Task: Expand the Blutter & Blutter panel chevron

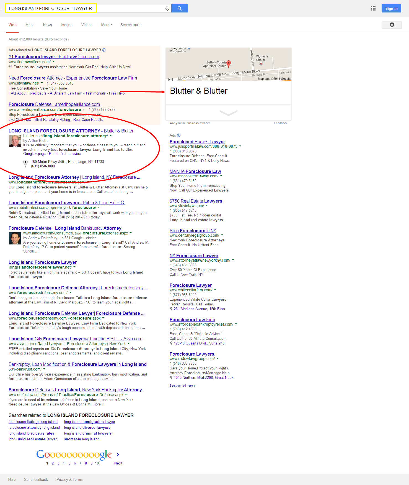Action: 228,113
